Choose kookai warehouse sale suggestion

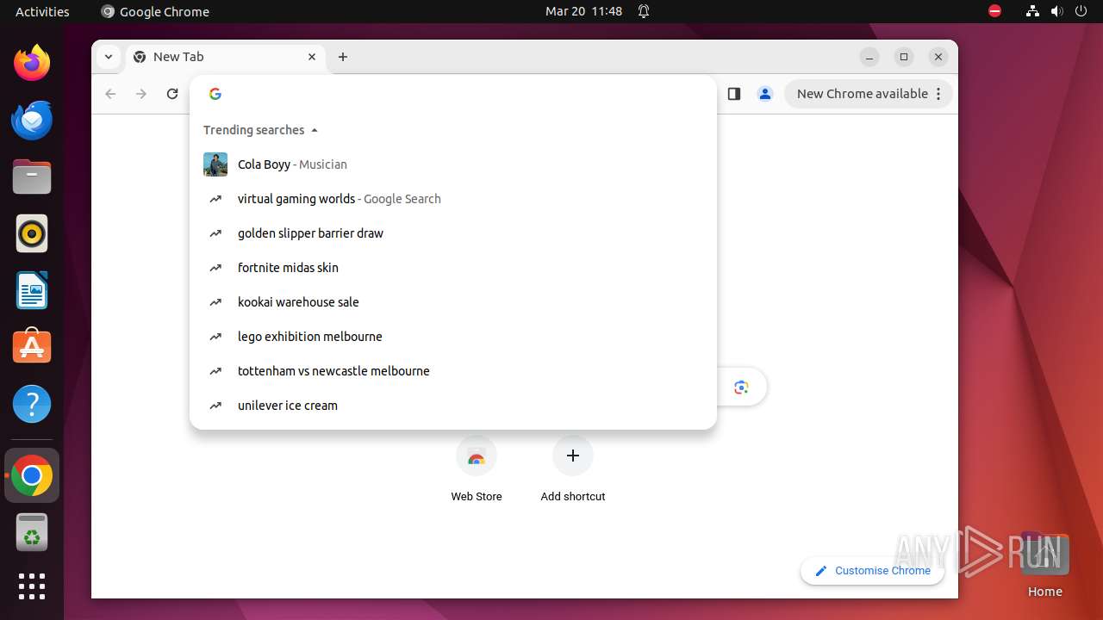coord(453,302)
